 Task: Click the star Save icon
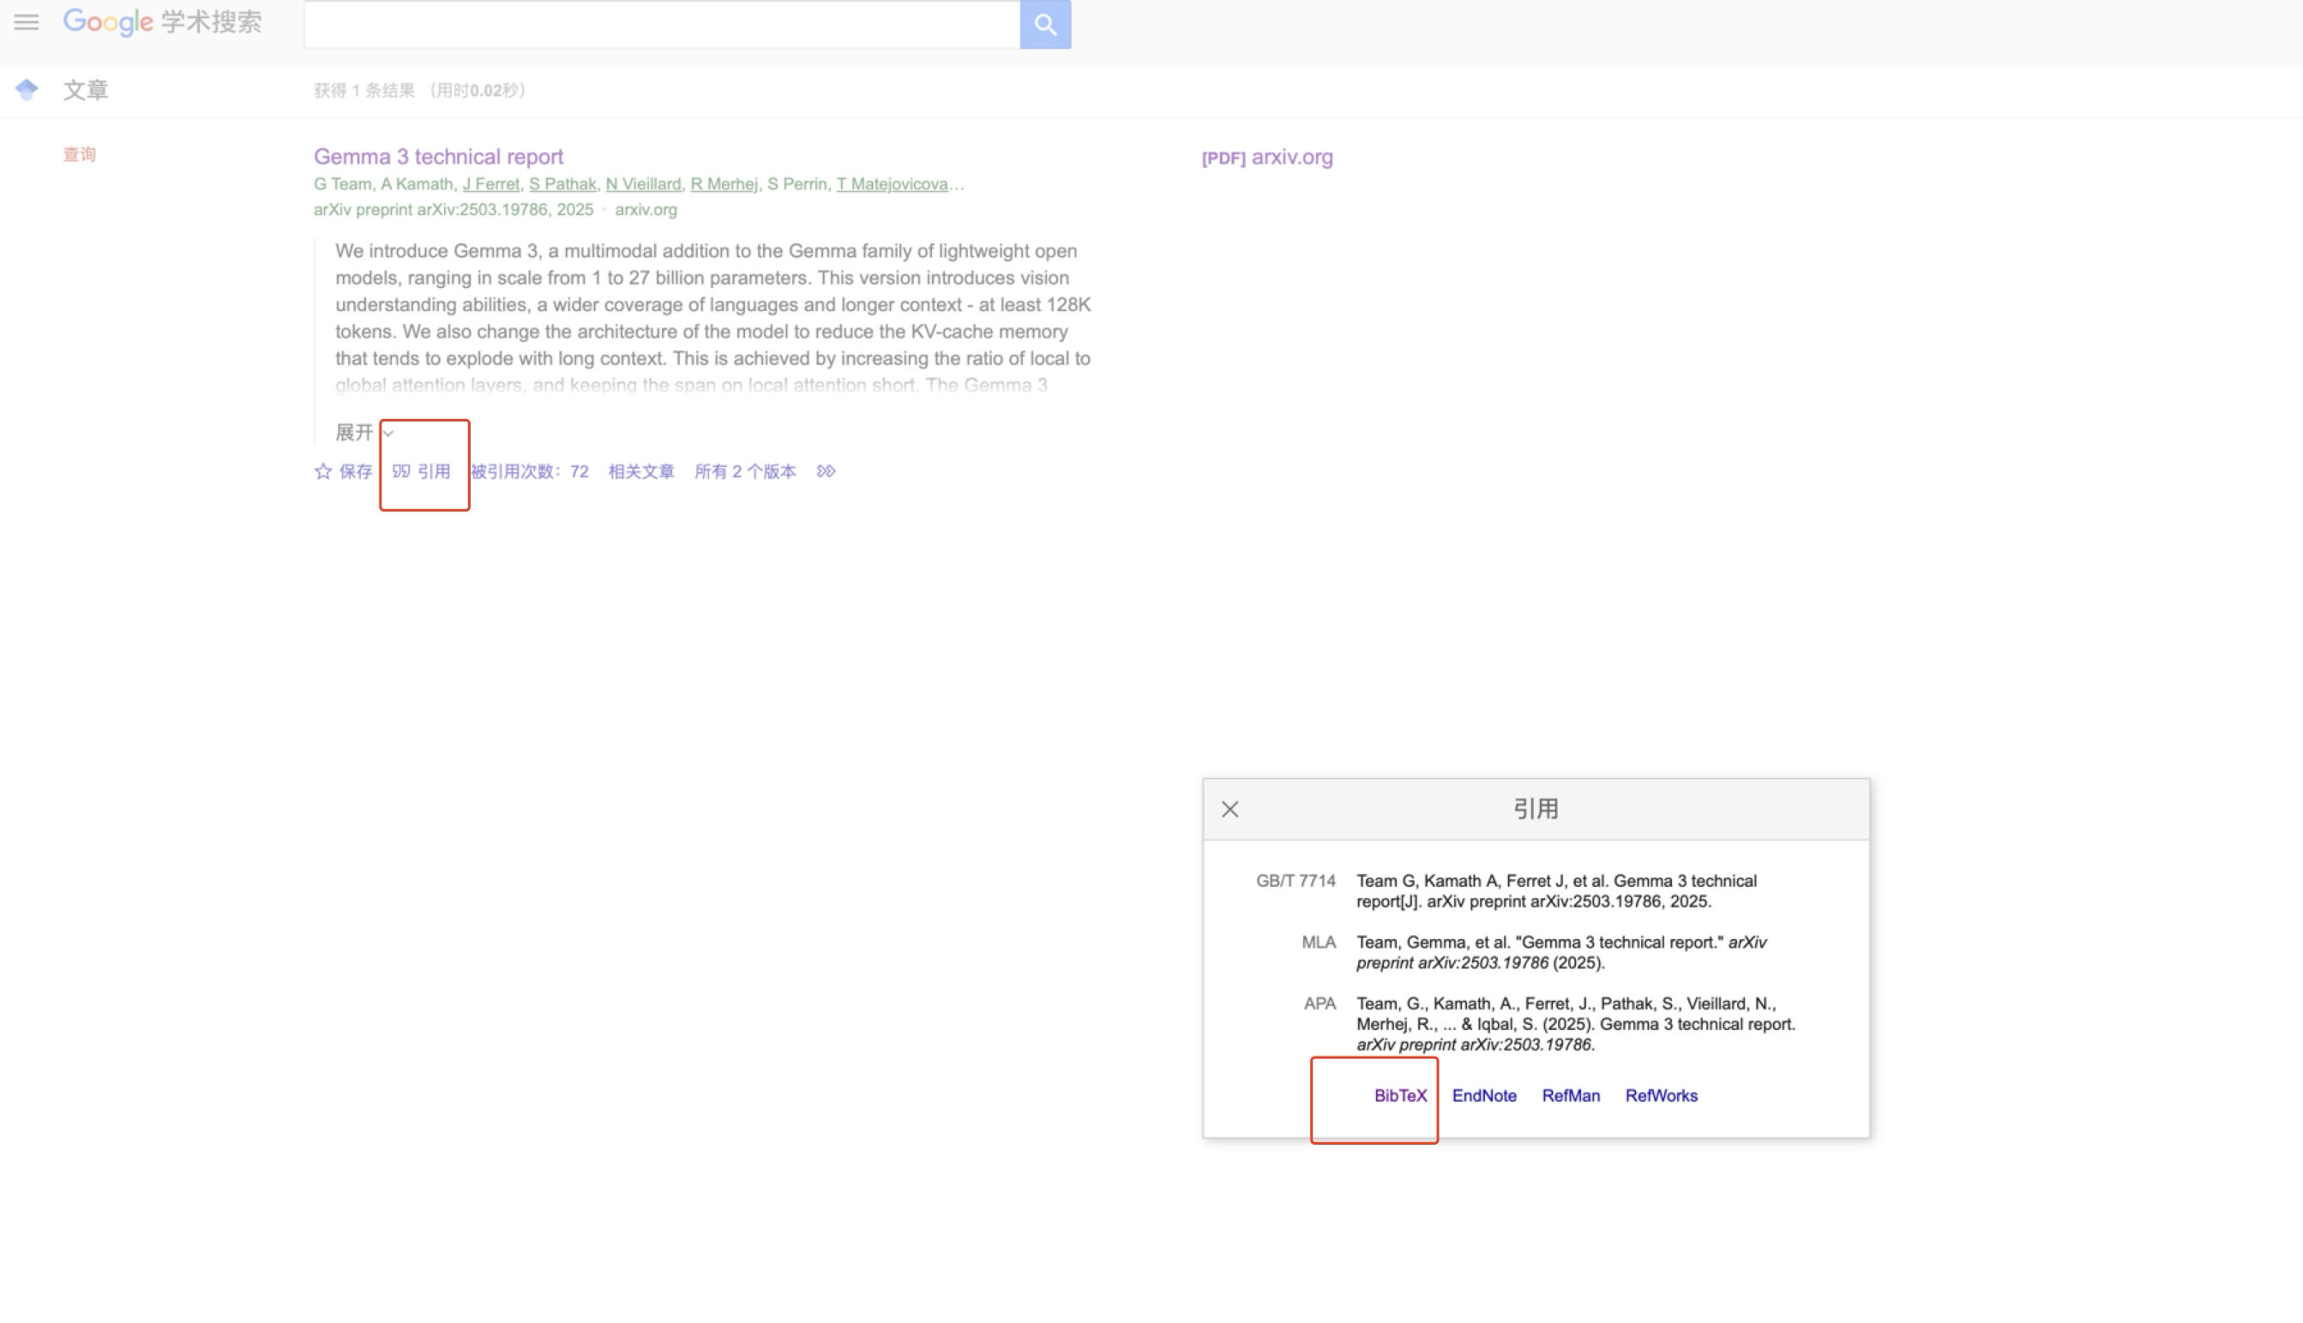322,470
